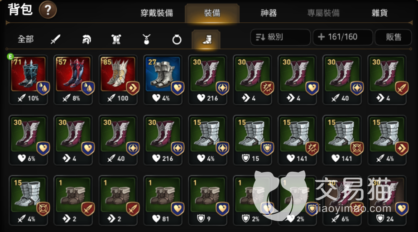Open the 級別 sort dropdown
418x232 pixels.
pos(280,37)
